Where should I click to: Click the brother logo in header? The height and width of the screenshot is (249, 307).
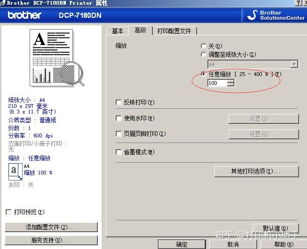(x=24, y=15)
